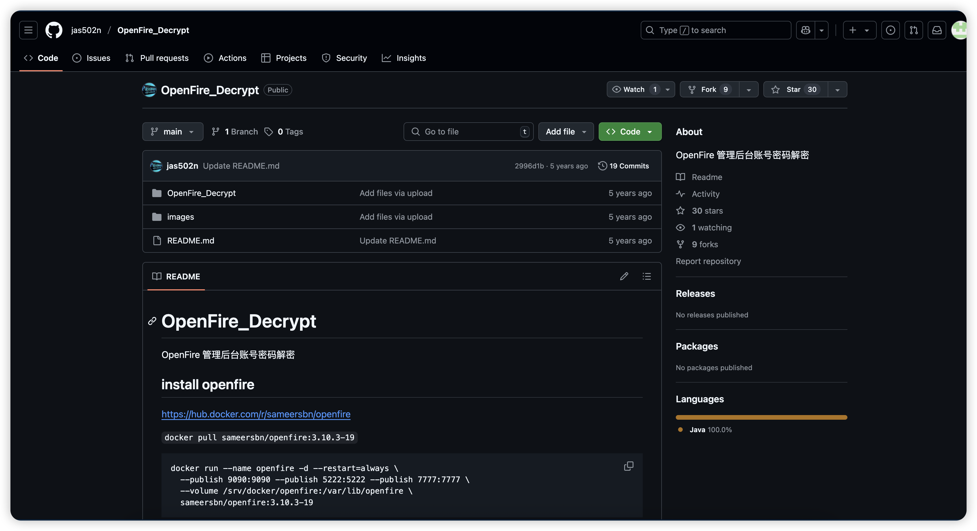Toggle Watch on this repository
This screenshot has height=531, width=977.
coord(634,90)
